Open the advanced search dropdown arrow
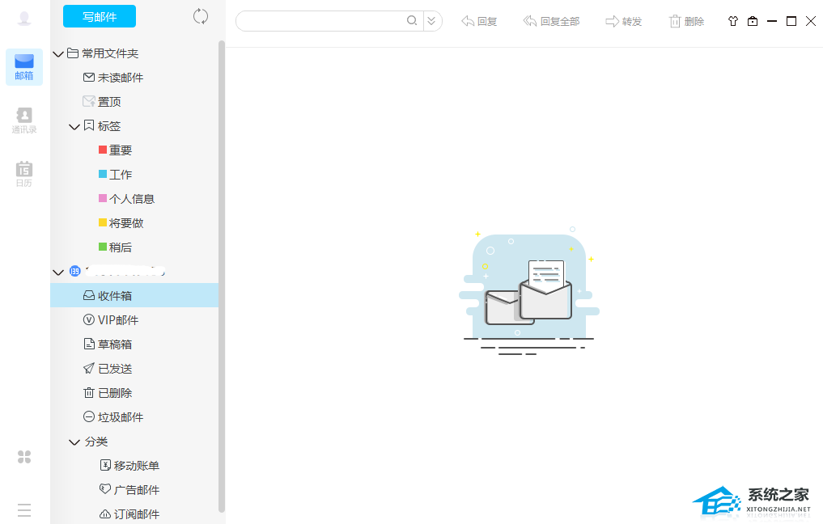 432,21
